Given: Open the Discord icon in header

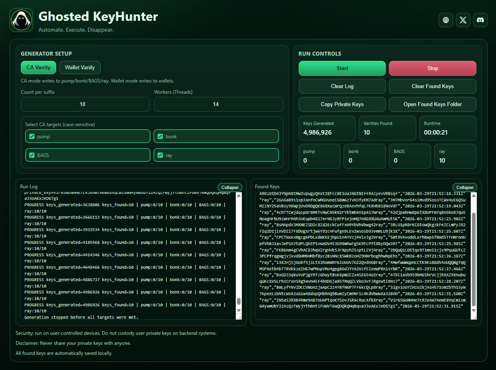Looking at the screenshot, I should tap(480, 20).
